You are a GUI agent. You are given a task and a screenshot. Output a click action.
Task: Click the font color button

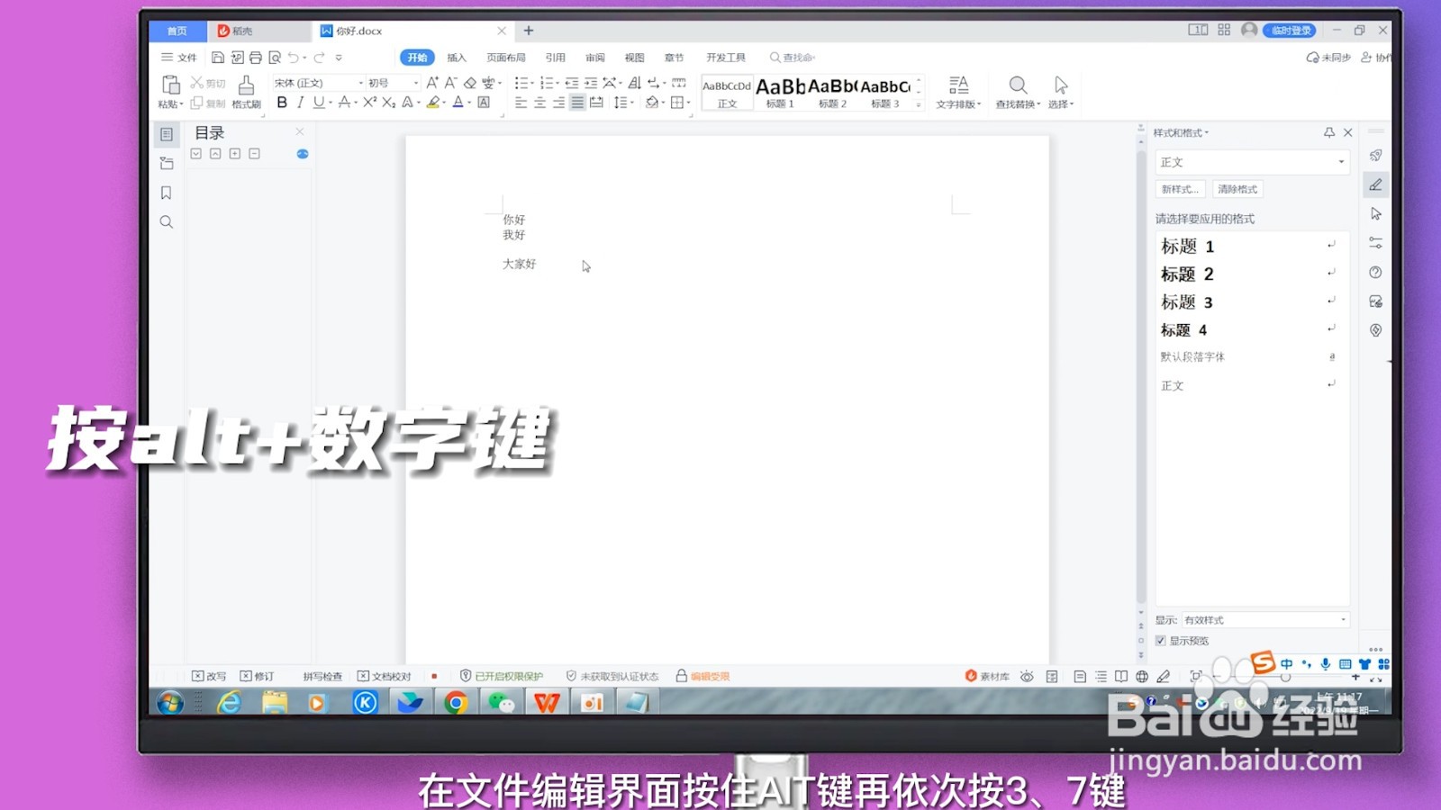(458, 103)
